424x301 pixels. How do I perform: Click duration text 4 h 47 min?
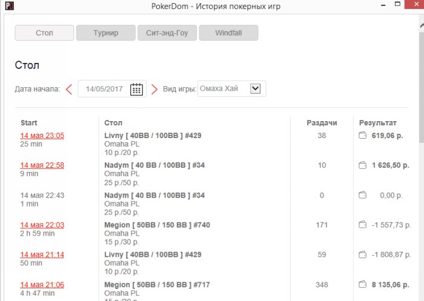(38, 293)
